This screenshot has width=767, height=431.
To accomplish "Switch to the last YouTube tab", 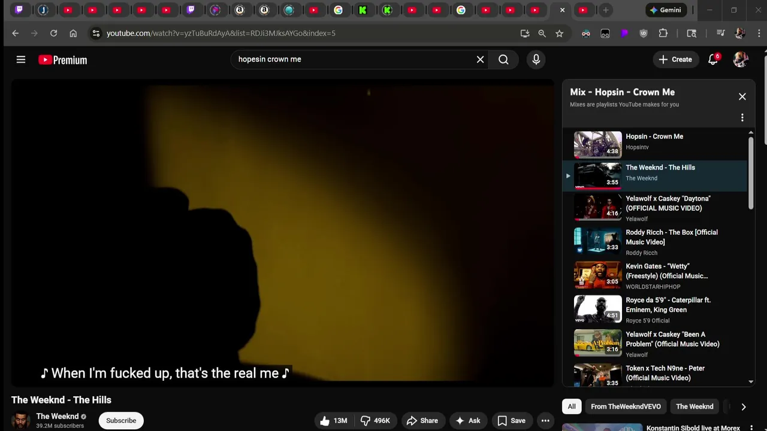I will click(582, 10).
